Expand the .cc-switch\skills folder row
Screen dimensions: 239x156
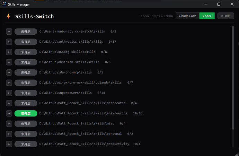coord(9,32)
